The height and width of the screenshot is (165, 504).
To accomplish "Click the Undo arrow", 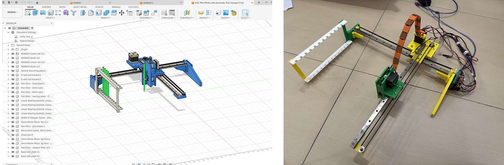I will pyautogui.click(x=22, y=2).
